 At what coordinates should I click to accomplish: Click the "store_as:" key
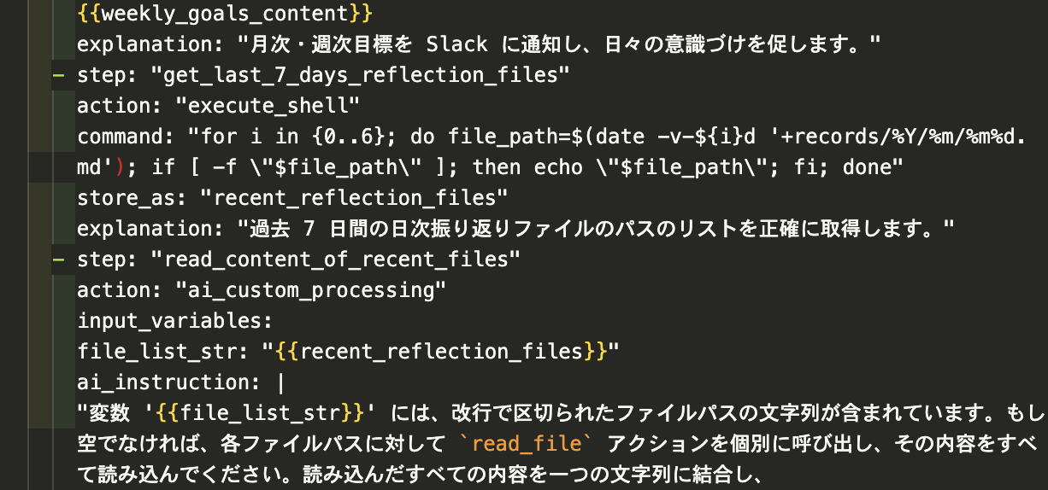point(131,198)
